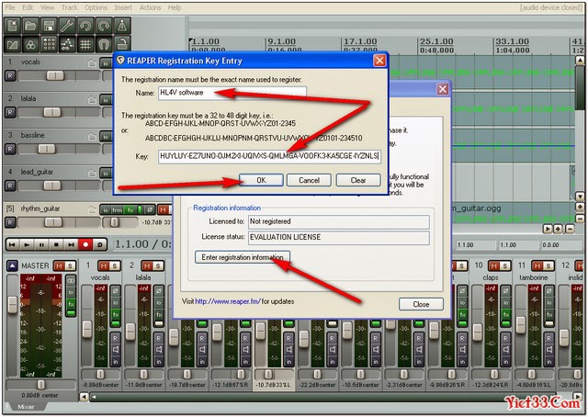Screen dimensions: 588x417
Task: Click claps channel pan slider in mixer
Action: pos(493,374)
